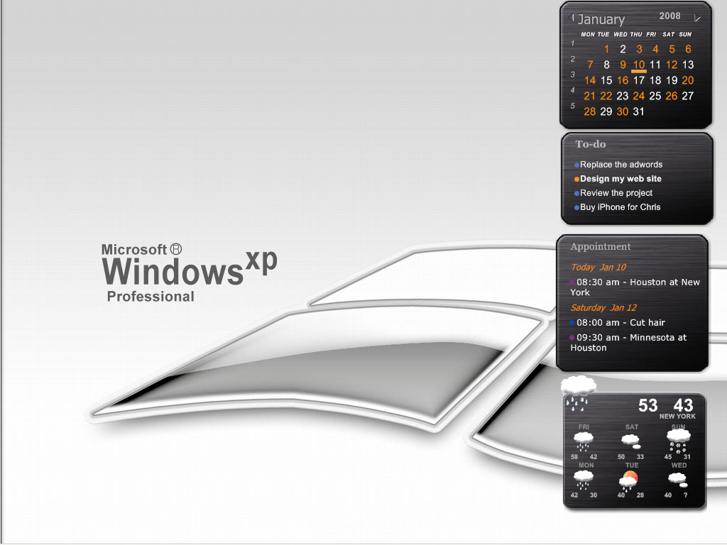Select the year 2008 in calendar
The height and width of the screenshot is (545, 727).
point(669,16)
